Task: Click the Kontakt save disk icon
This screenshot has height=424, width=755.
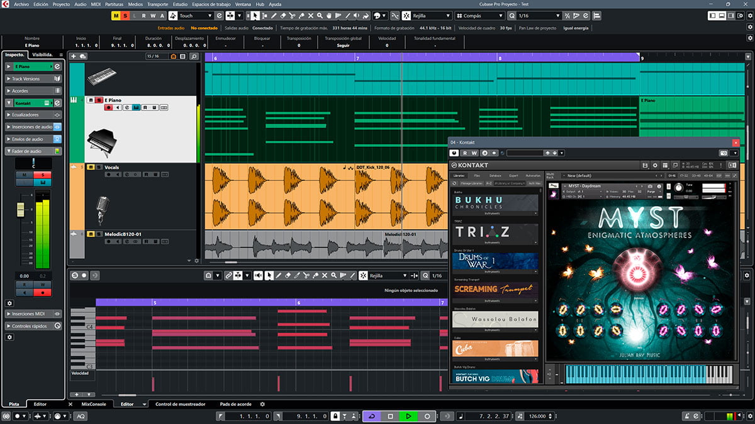Action: click(645, 165)
